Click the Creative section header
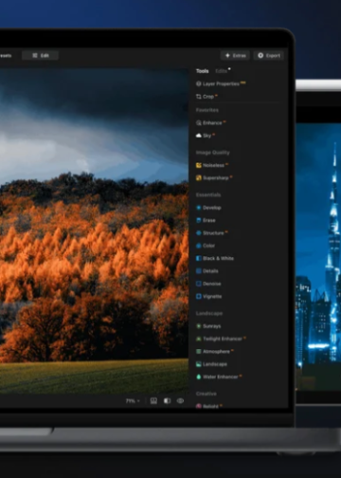 click(206, 394)
